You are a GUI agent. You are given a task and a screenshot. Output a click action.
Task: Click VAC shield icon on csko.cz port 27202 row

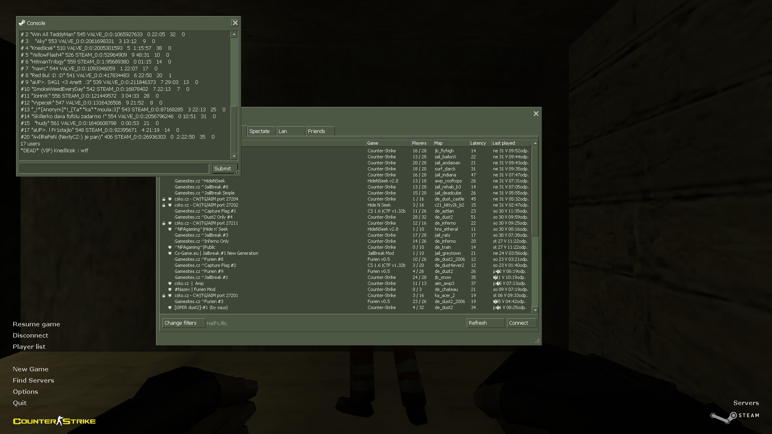(x=170, y=205)
